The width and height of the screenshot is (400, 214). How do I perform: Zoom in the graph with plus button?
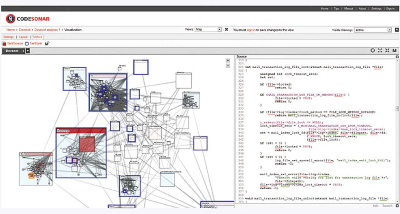click(228, 61)
